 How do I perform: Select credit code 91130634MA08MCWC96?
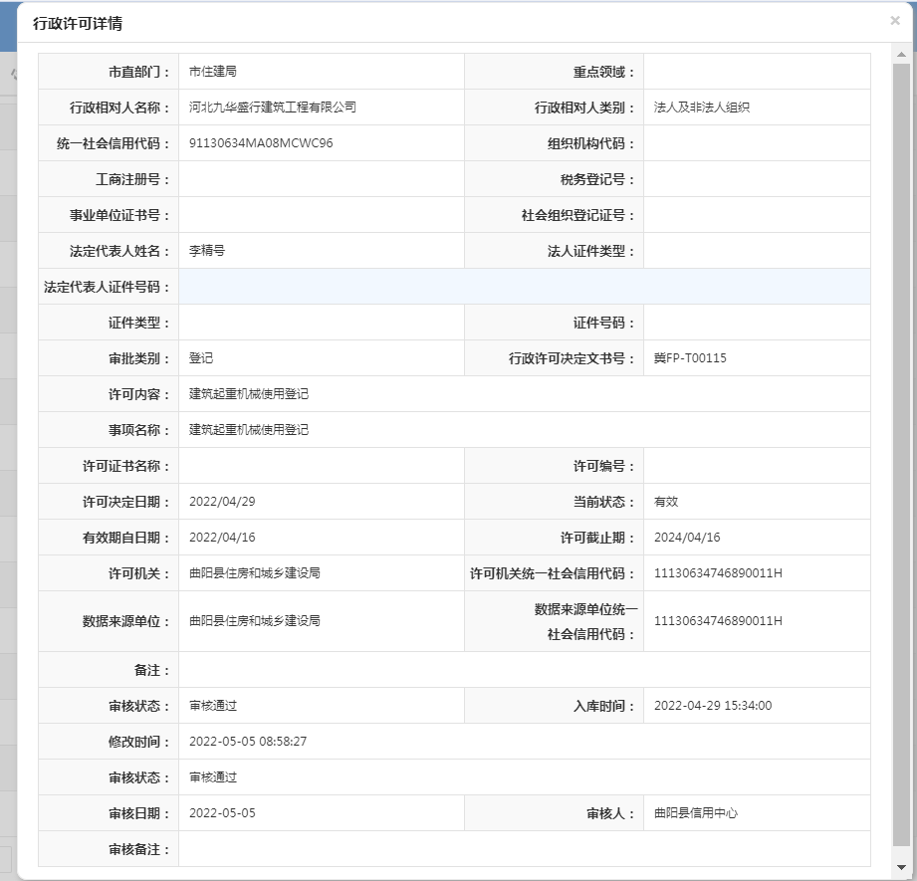coord(261,143)
